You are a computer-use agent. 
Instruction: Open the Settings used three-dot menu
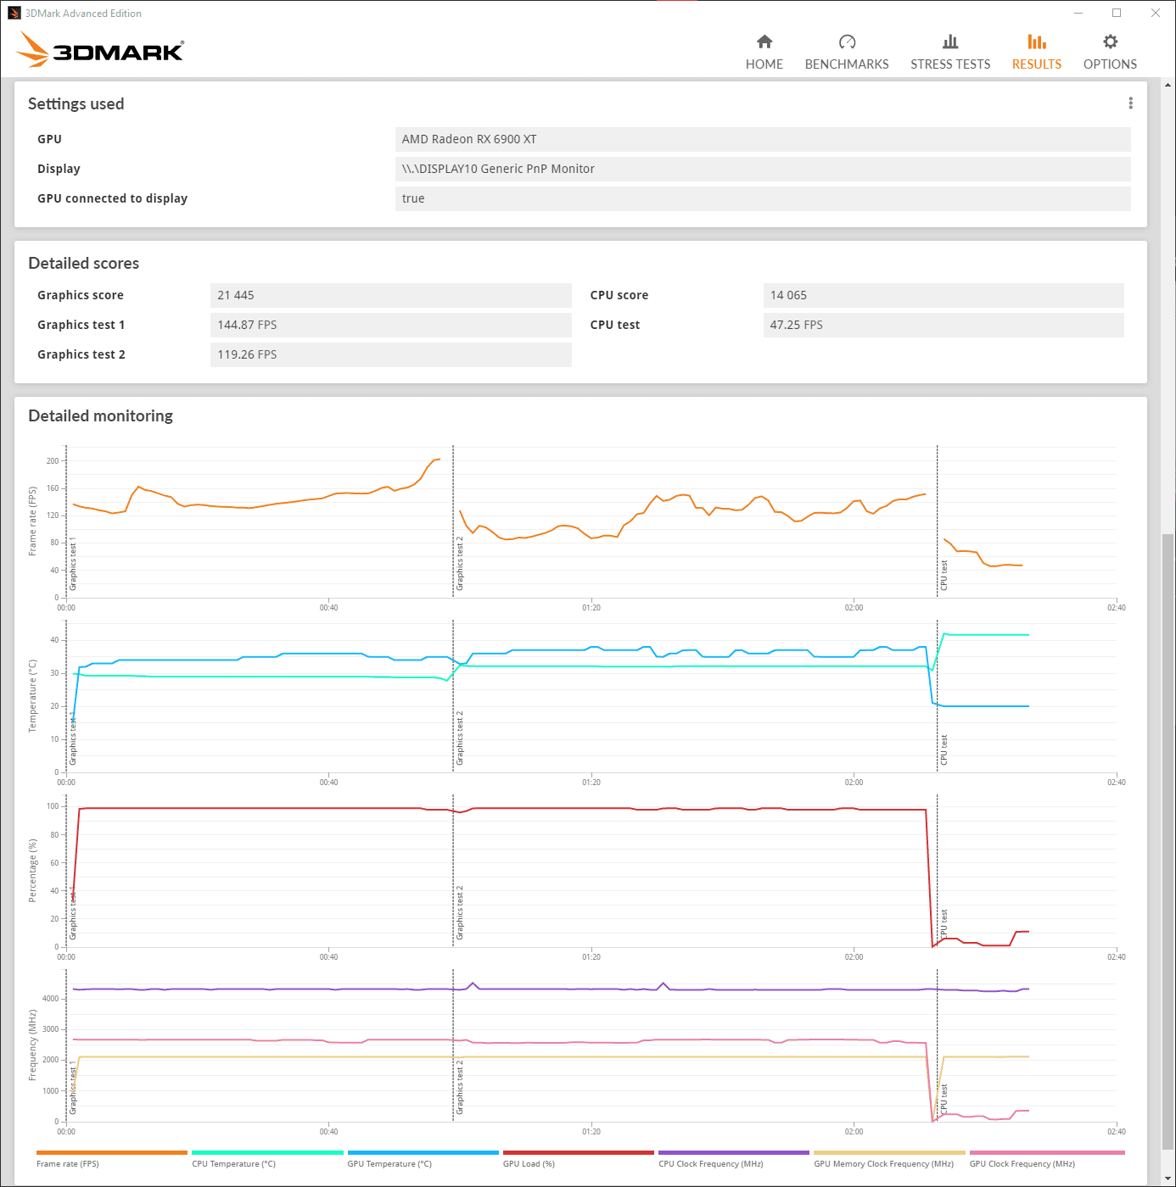click(1130, 103)
